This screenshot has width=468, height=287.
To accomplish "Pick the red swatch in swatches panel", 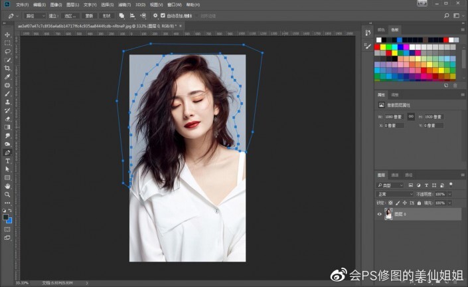I will [x=378, y=47].
